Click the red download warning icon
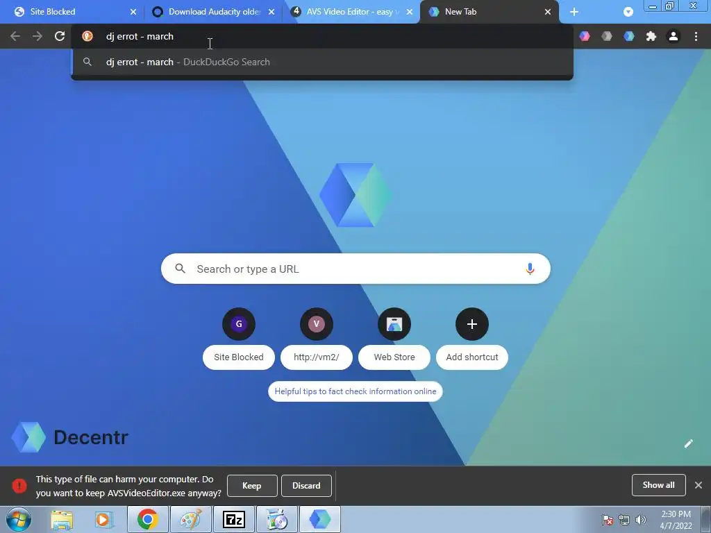Screen dimensions: 711x533 tap(19, 485)
